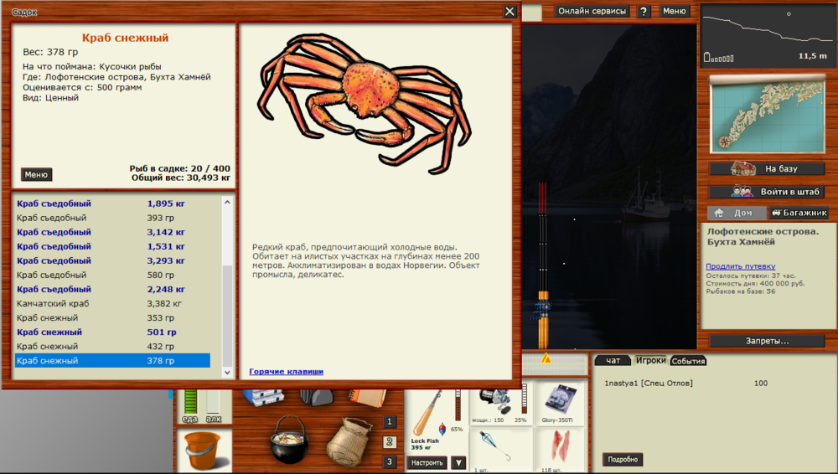This screenshot has height=474, width=838.
Task: Expand the arrow next to Настроить
Action: pyautogui.click(x=458, y=463)
